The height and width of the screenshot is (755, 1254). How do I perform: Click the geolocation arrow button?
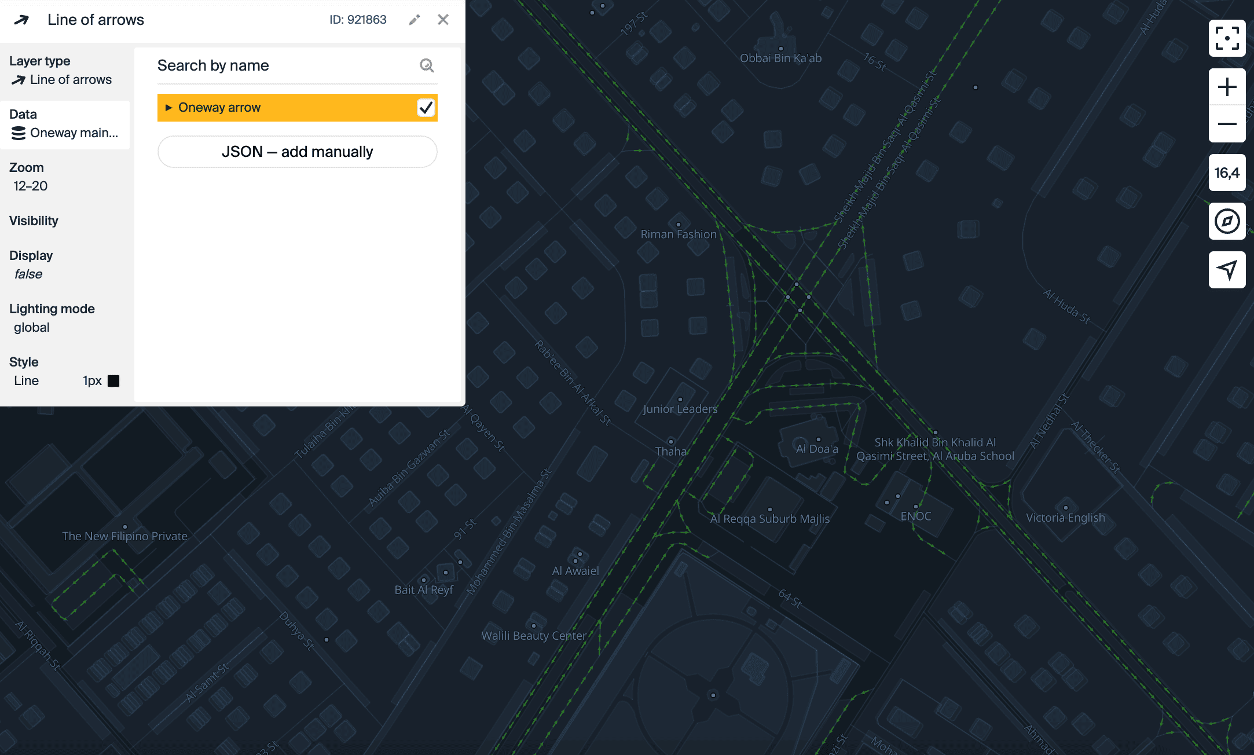1227,270
